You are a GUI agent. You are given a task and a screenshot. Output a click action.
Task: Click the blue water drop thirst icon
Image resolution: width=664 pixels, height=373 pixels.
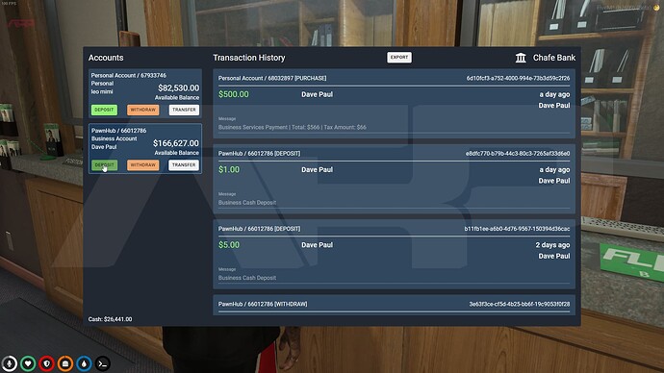click(84, 363)
